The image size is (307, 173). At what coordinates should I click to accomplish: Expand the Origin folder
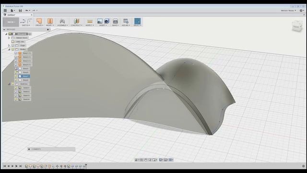9,46
